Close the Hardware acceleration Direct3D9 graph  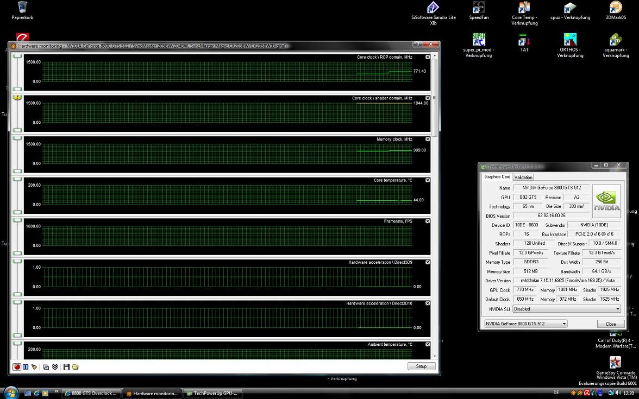tap(428, 262)
